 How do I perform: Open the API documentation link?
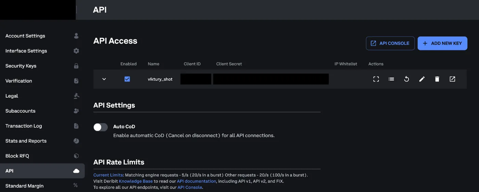pyautogui.click(x=196, y=181)
